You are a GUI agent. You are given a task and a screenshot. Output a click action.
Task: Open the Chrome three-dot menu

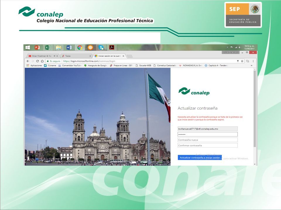pos(253,61)
